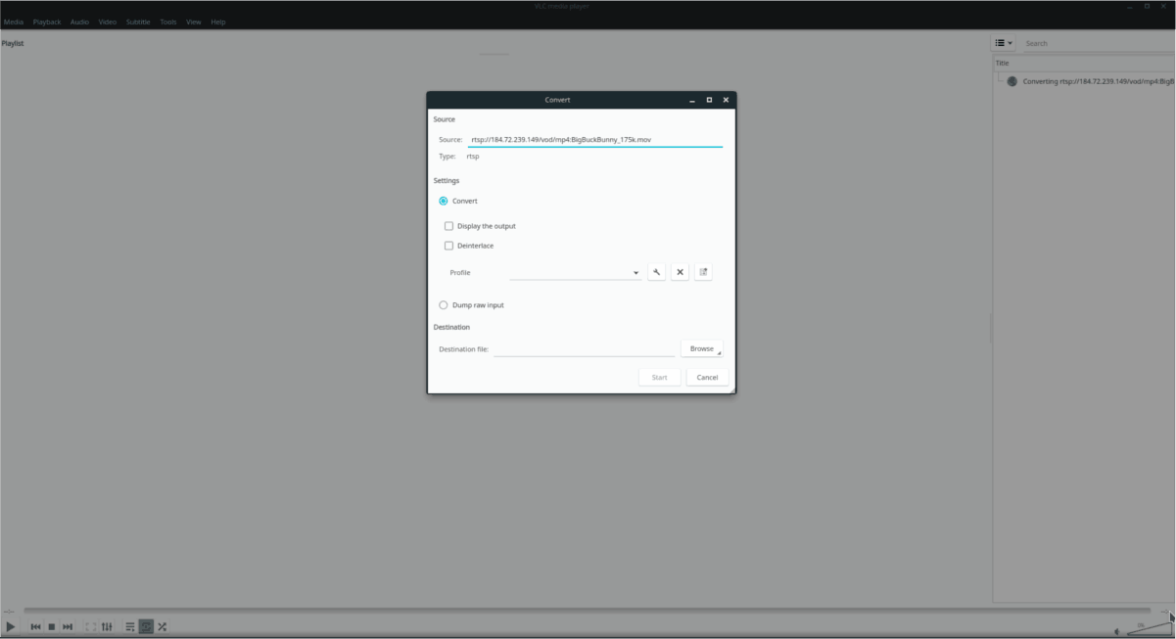Open the Profile combo box
This screenshot has width=1176, height=639.
pyautogui.click(x=575, y=272)
